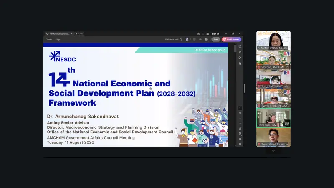The image size is (334, 188).
Task: Restore down the PDF viewer window
Action: 233,34
